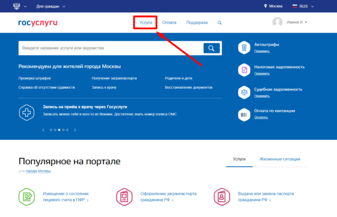Go to next banner slide arrow
Image resolution: width=337 pixels, height=217 pixels.
[x=75, y=130]
